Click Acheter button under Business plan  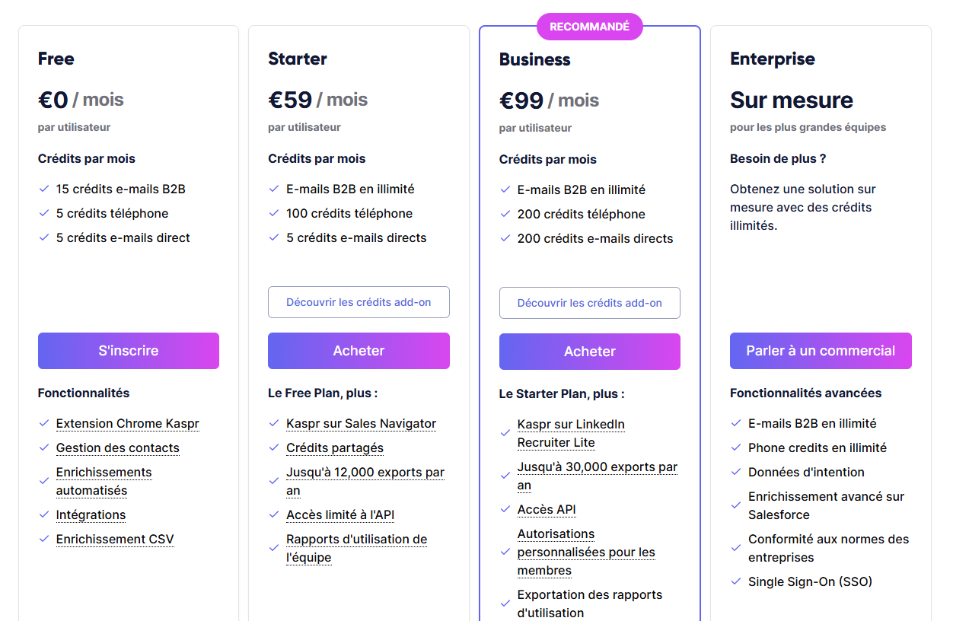(x=590, y=352)
